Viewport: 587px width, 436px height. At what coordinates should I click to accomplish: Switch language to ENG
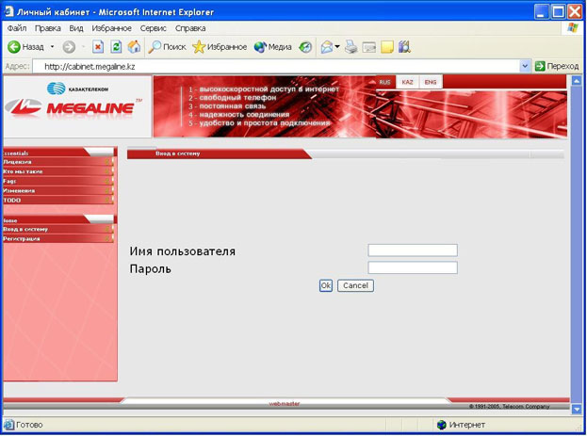431,82
